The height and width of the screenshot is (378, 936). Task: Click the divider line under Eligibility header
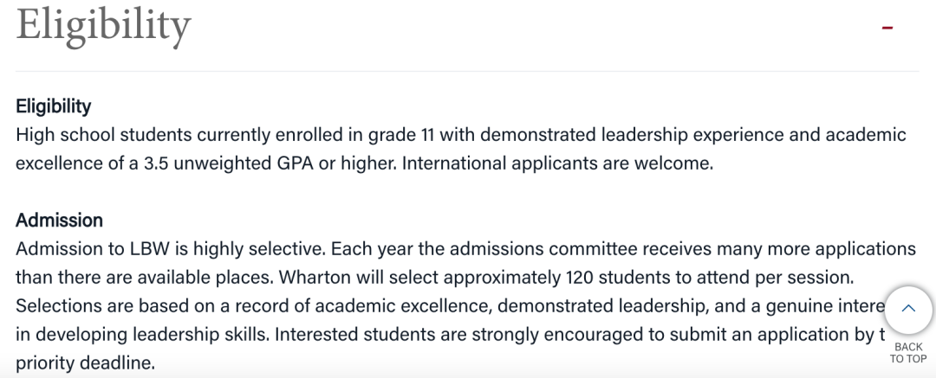pos(467,72)
